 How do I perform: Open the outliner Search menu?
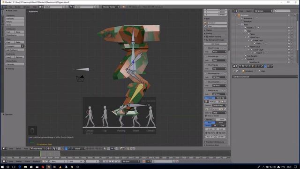coord(249,11)
